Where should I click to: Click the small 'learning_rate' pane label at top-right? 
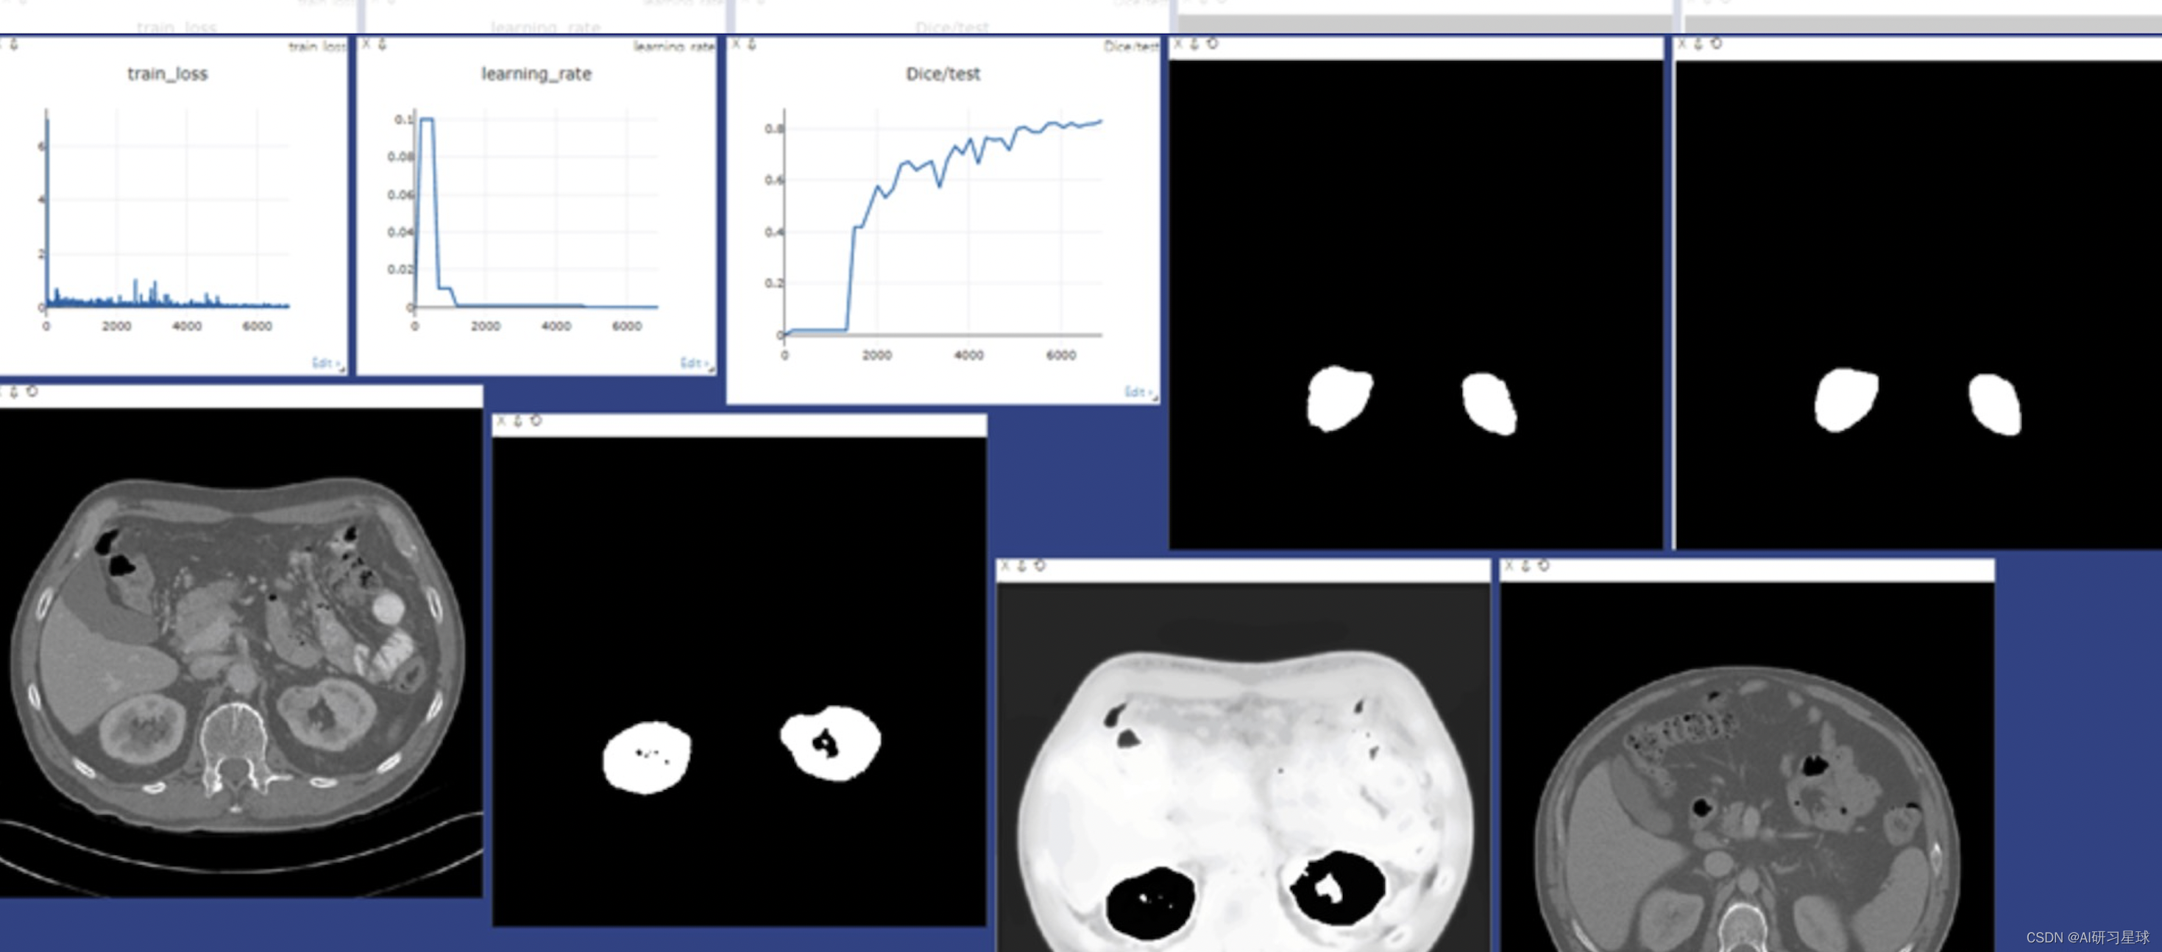click(674, 47)
